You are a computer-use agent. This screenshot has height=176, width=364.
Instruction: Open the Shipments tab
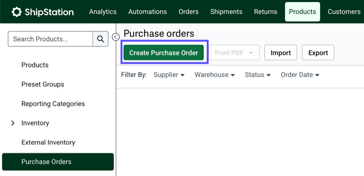pyautogui.click(x=227, y=12)
